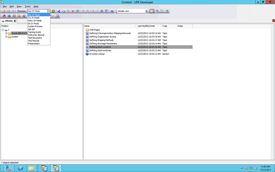The width and height of the screenshot is (275, 172).
Task: Expand the System folder tree node
Action: (6, 37)
